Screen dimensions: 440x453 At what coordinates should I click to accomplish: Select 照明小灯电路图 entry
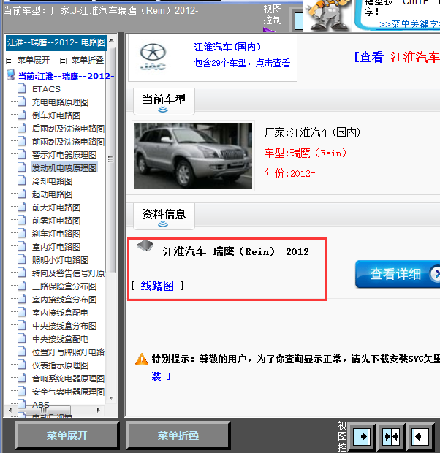pyautogui.click(x=60, y=260)
